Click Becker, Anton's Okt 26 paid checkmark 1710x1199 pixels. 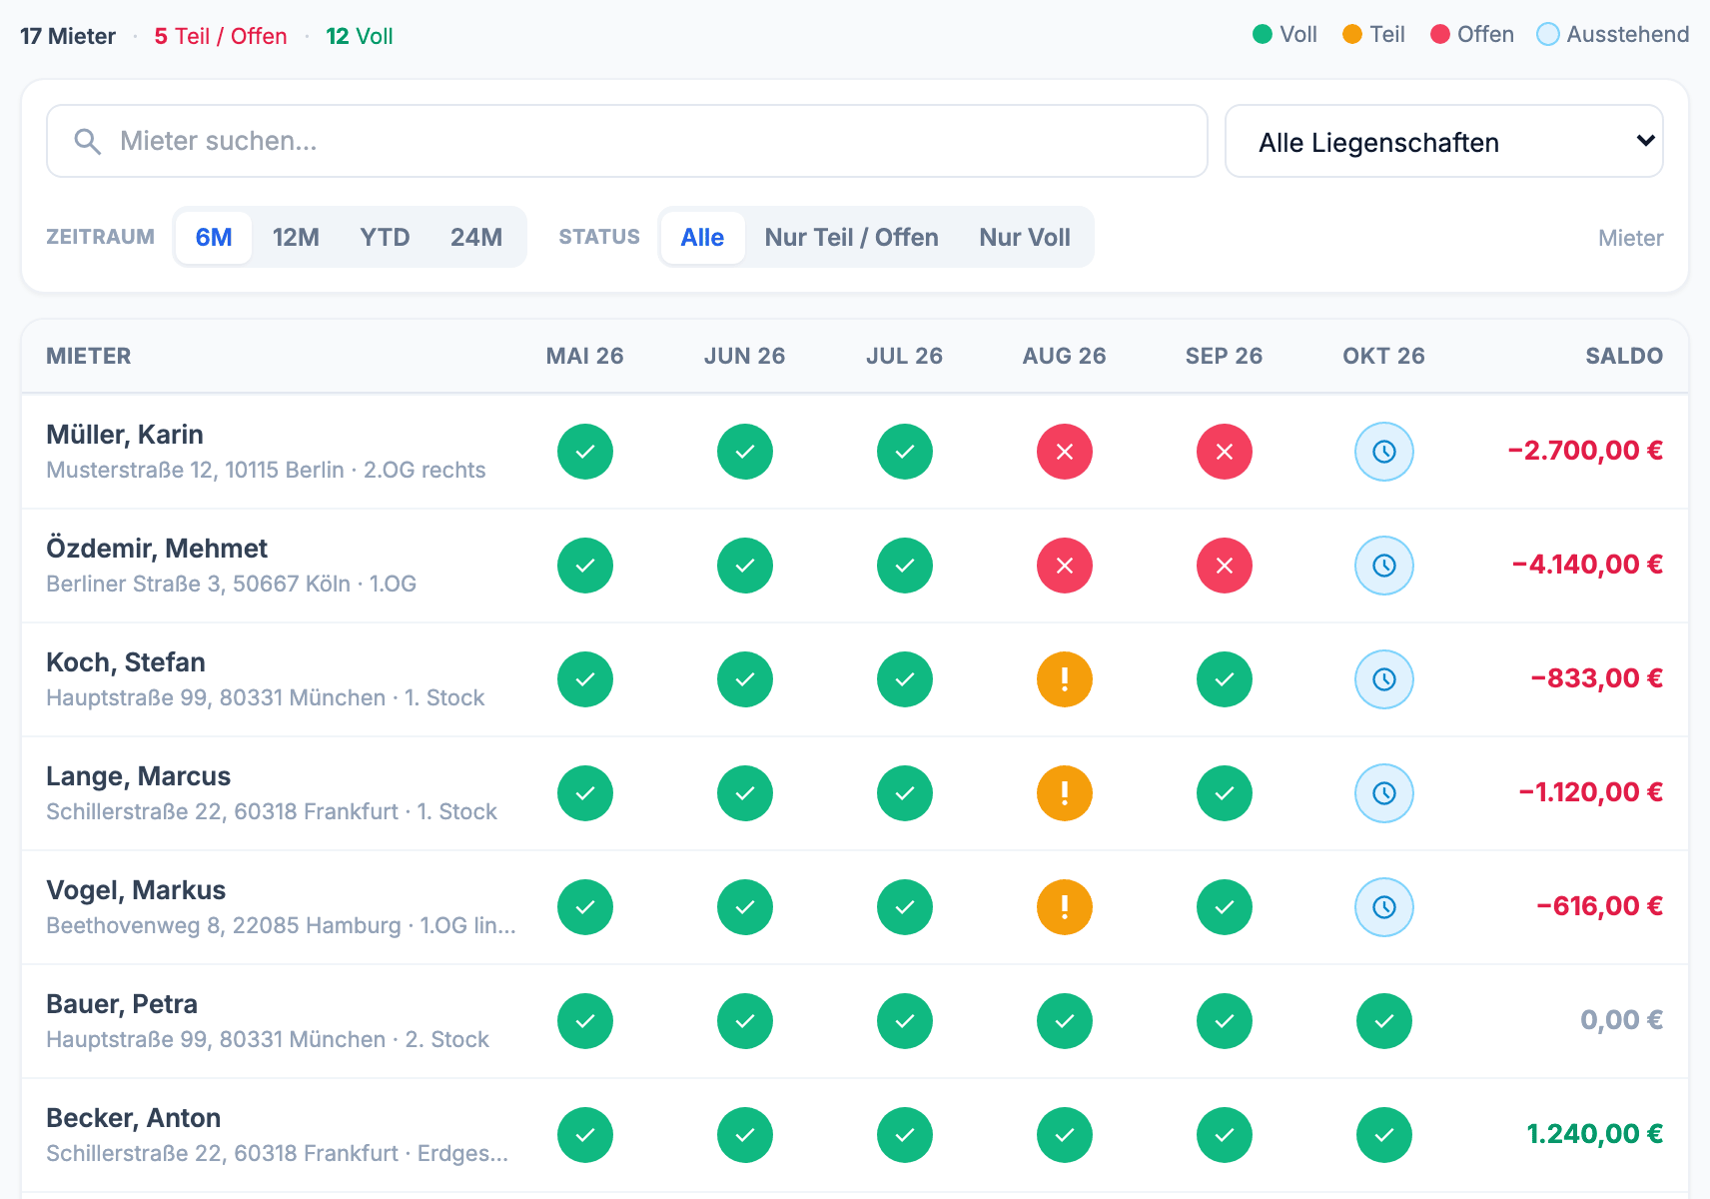[1384, 1135]
